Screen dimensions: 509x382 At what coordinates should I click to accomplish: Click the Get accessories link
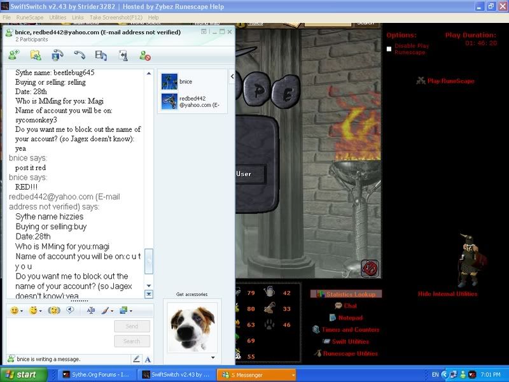click(x=192, y=294)
